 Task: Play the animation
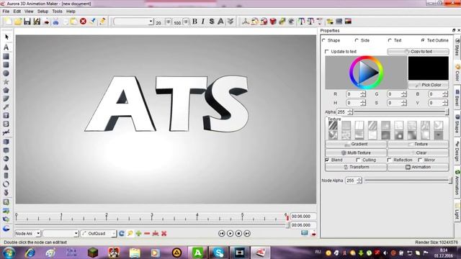230,233
